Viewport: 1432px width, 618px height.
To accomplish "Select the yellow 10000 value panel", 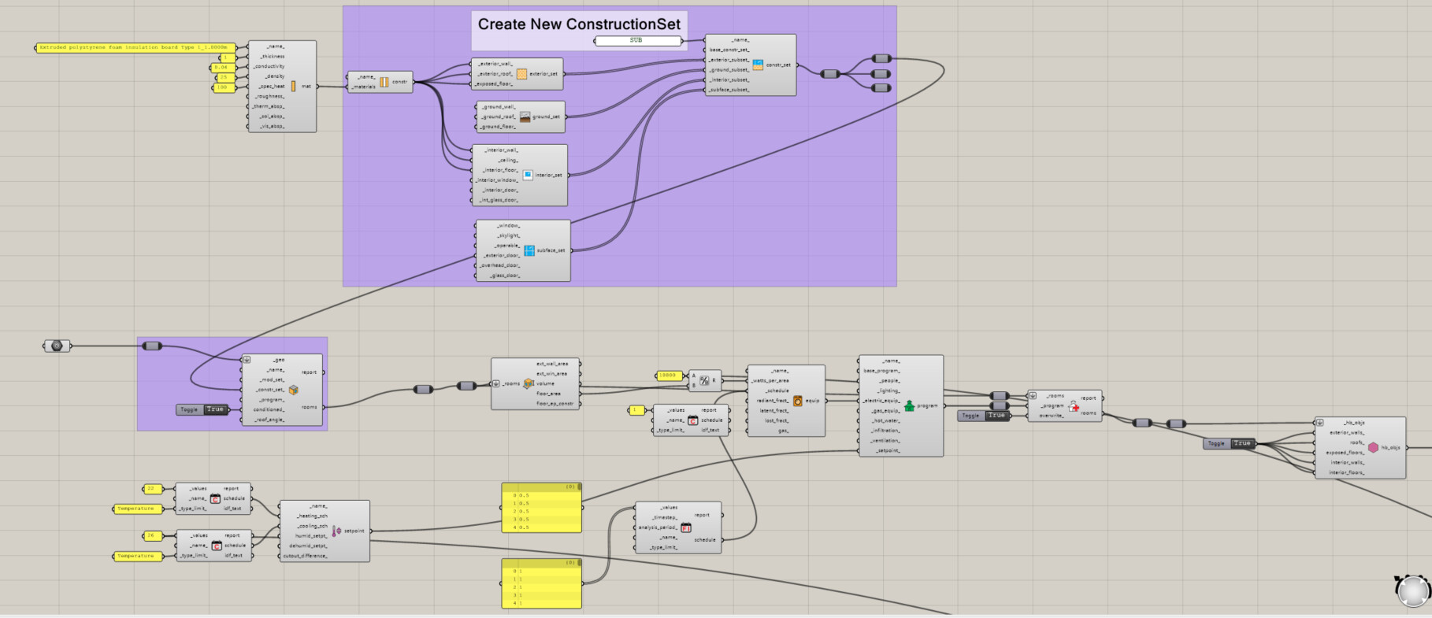I will (x=668, y=376).
